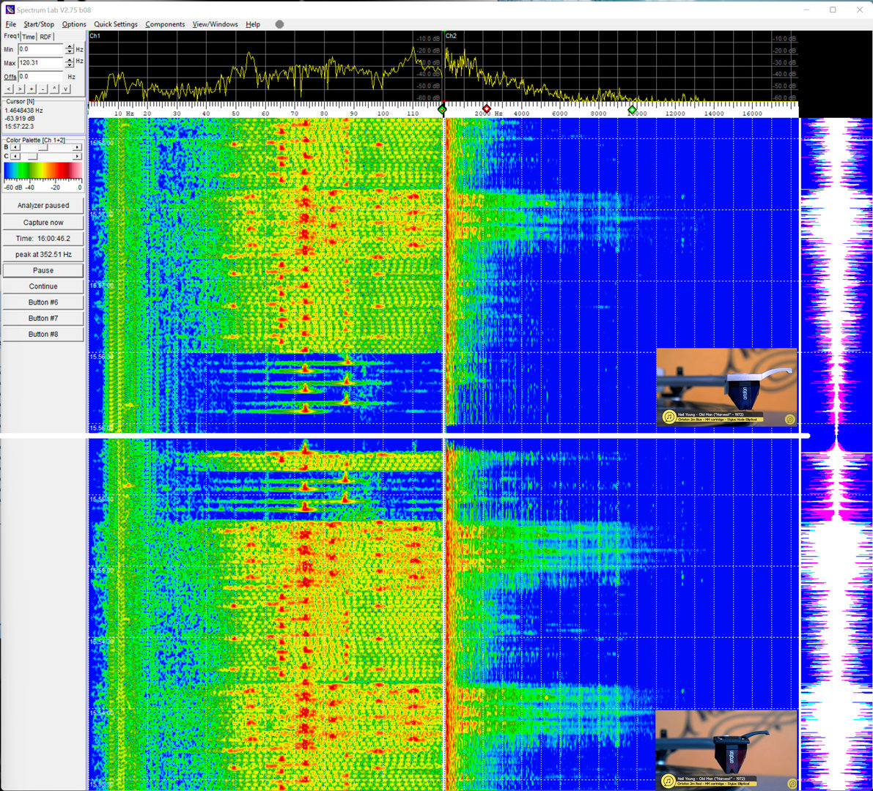Open the Quick Settings menu
This screenshot has height=791, width=873.
[116, 24]
